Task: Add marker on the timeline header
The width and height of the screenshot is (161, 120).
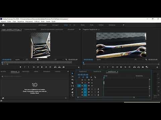Action: click(91, 77)
